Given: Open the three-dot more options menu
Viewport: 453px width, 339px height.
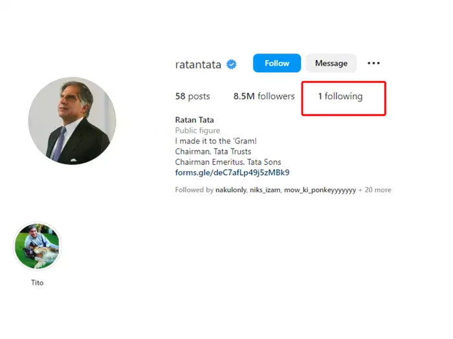Looking at the screenshot, I should coord(373,63).
